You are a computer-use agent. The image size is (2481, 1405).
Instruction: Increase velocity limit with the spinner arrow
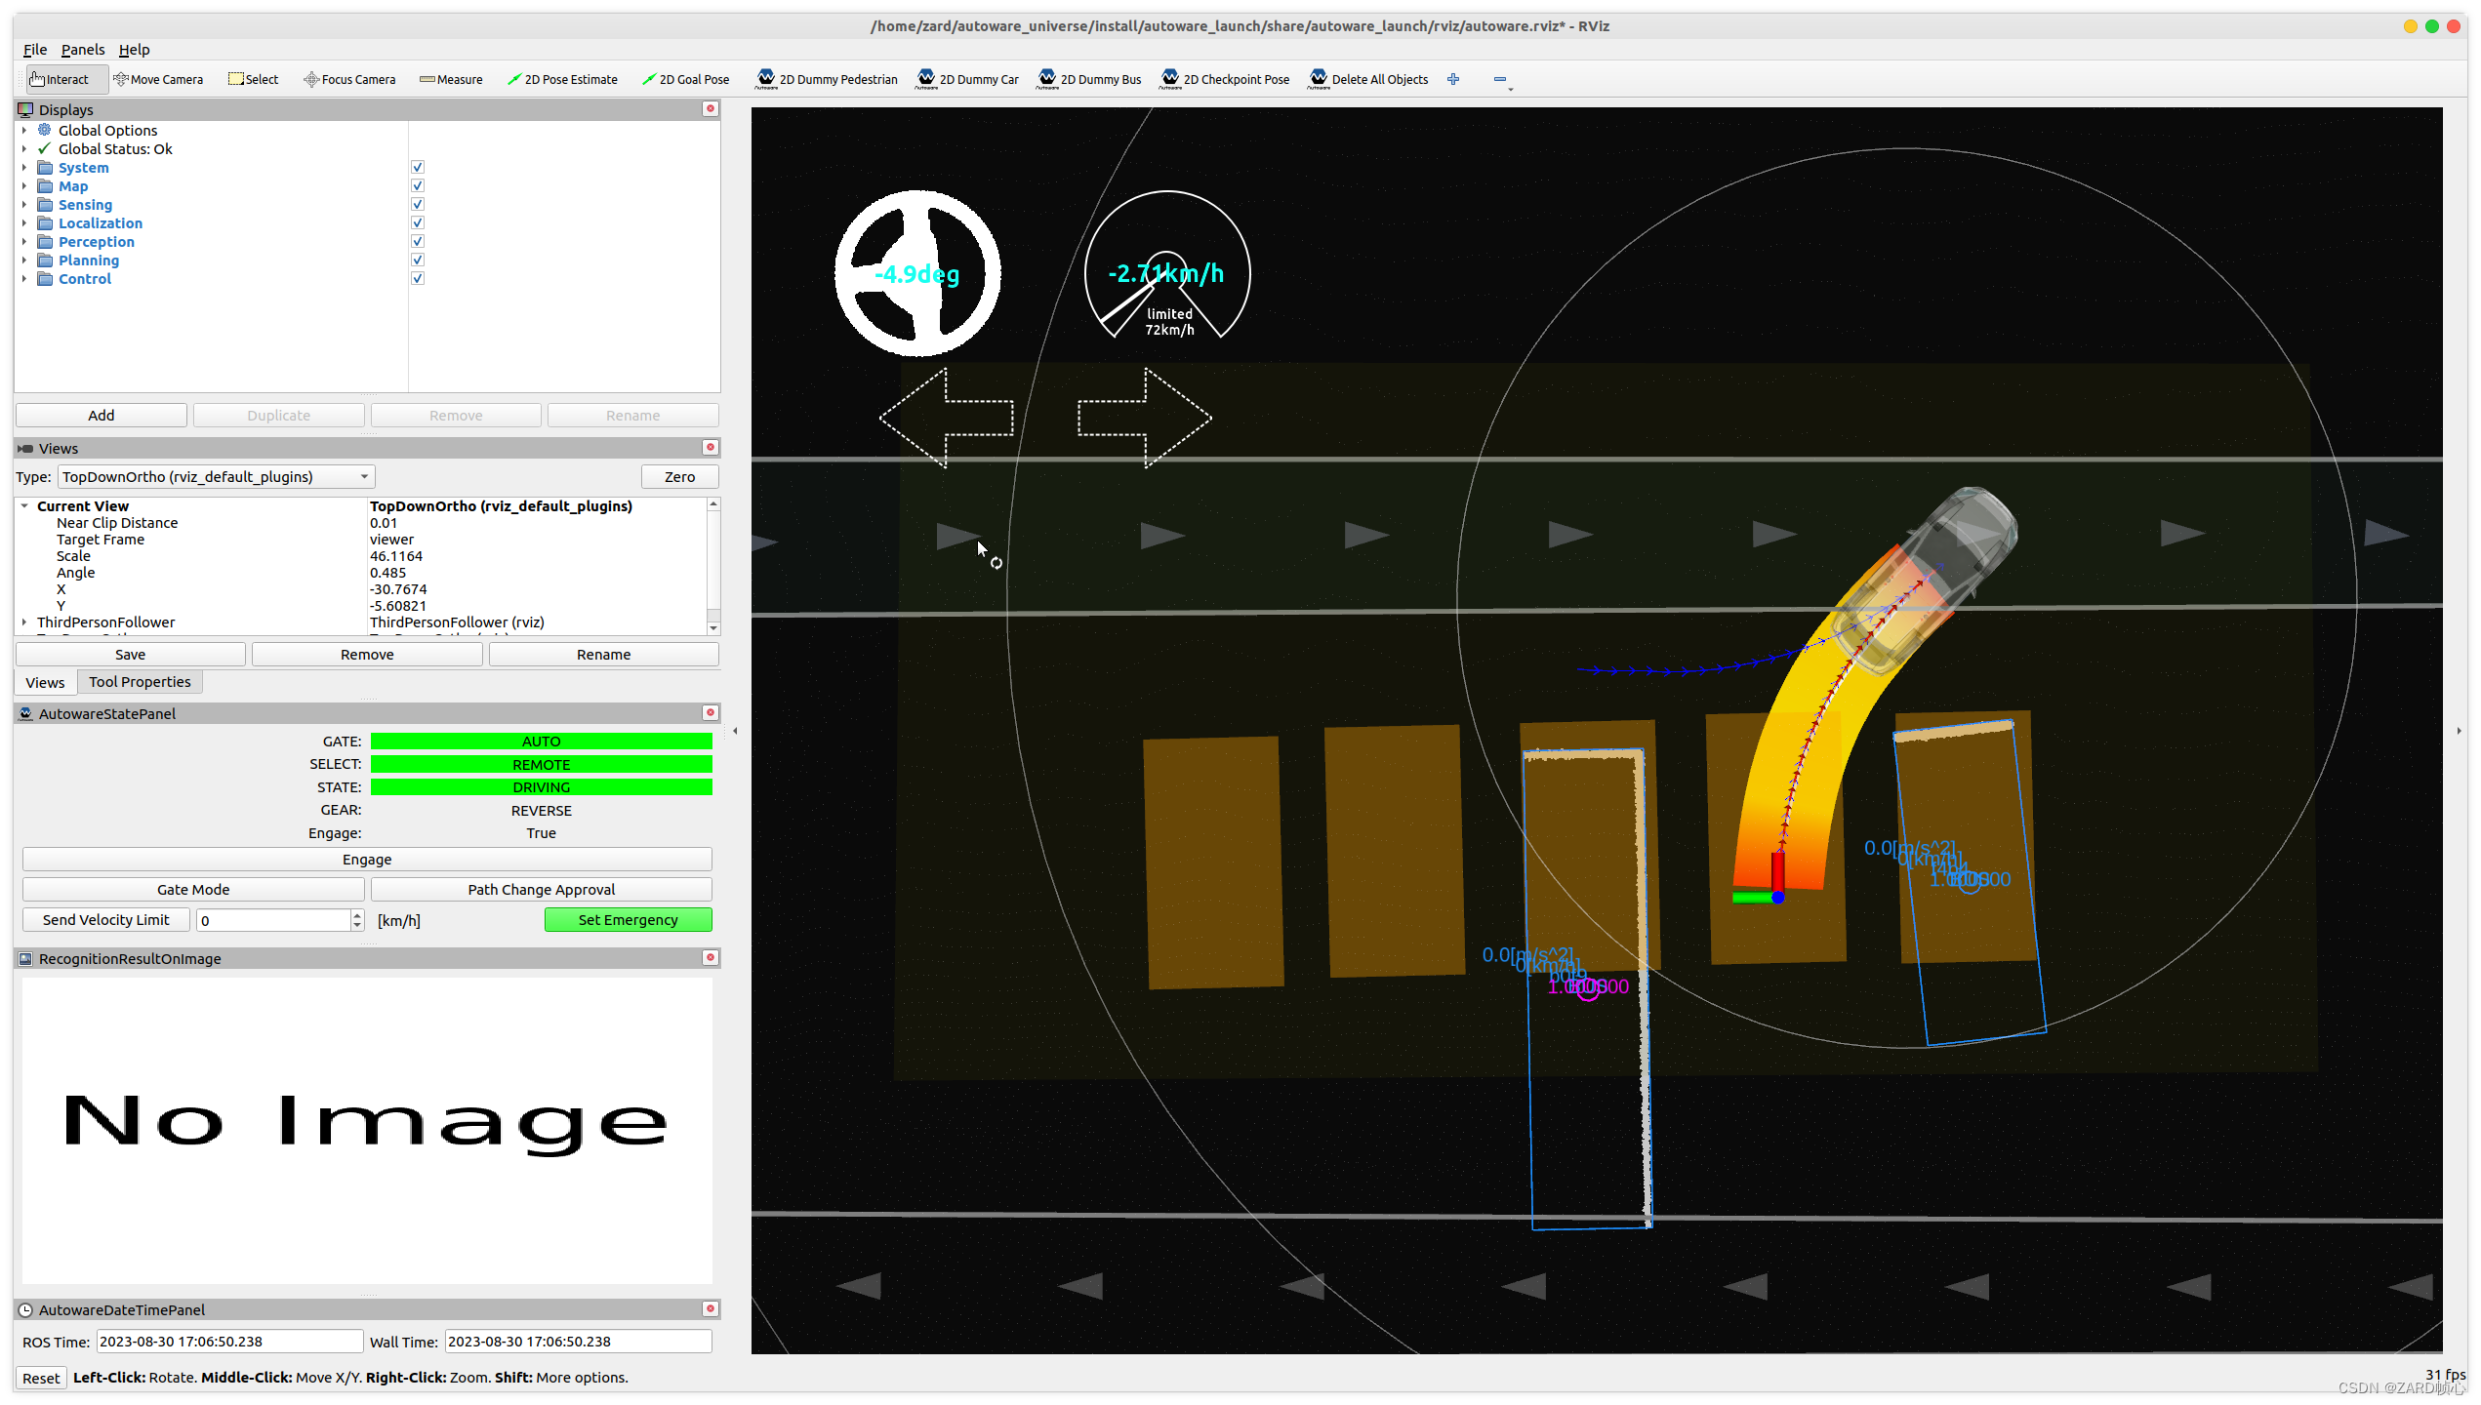(x=357, y=914)
